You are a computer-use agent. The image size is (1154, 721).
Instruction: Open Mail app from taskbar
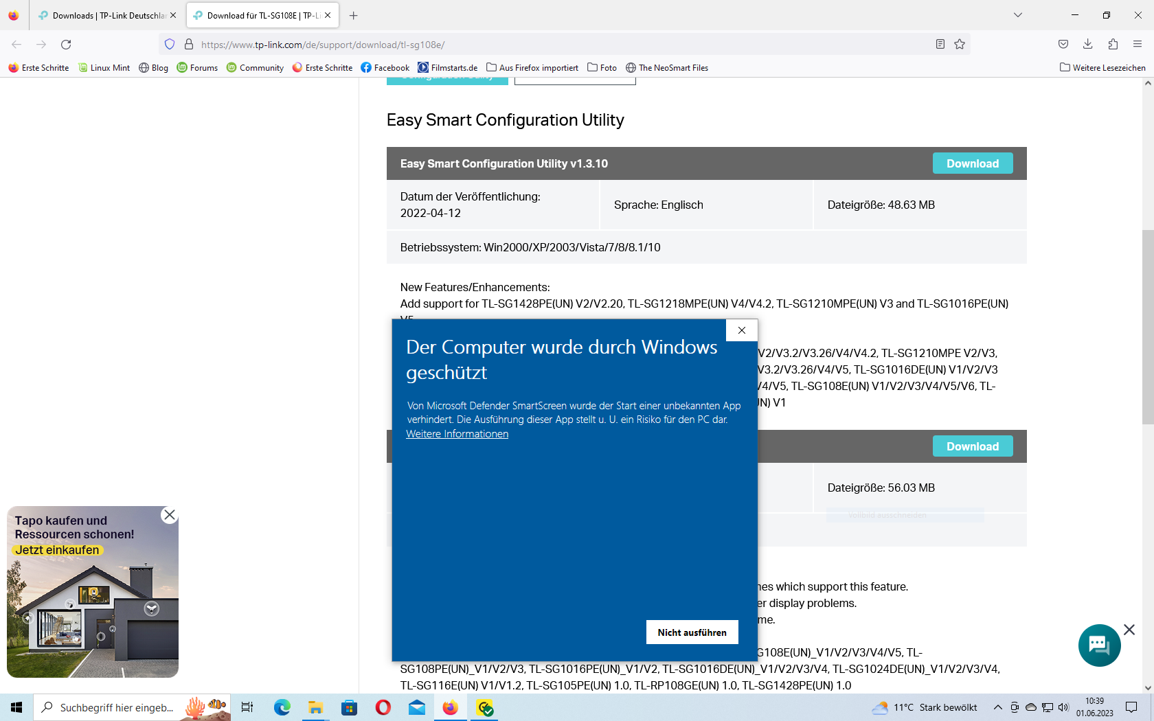pyautogui.click(x=417, y=707)
